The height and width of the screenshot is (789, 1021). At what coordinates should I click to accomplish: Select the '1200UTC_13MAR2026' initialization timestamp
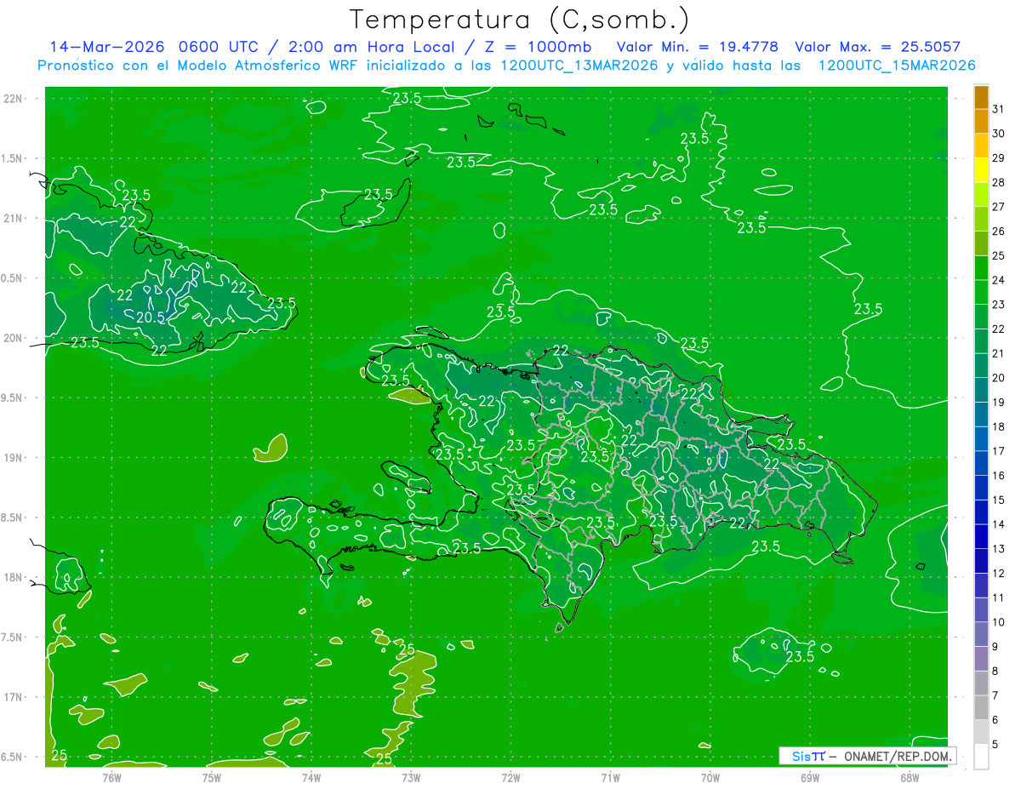click(578, 66)
